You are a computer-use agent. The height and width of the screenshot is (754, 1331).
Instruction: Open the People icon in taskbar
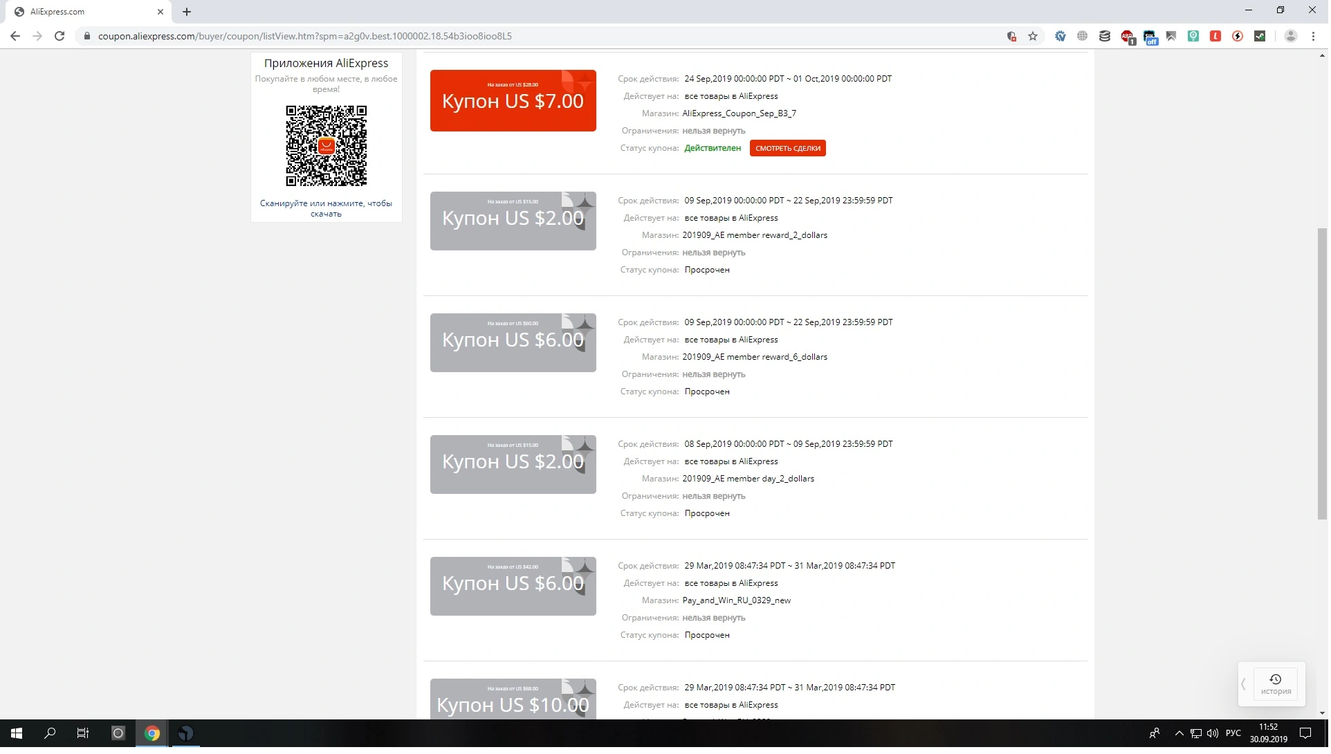click(x=1155, y=733)
